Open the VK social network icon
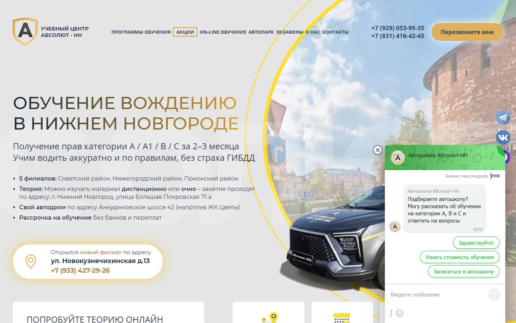The width and height of the screenshot is (516, 323). click(503, 137)
